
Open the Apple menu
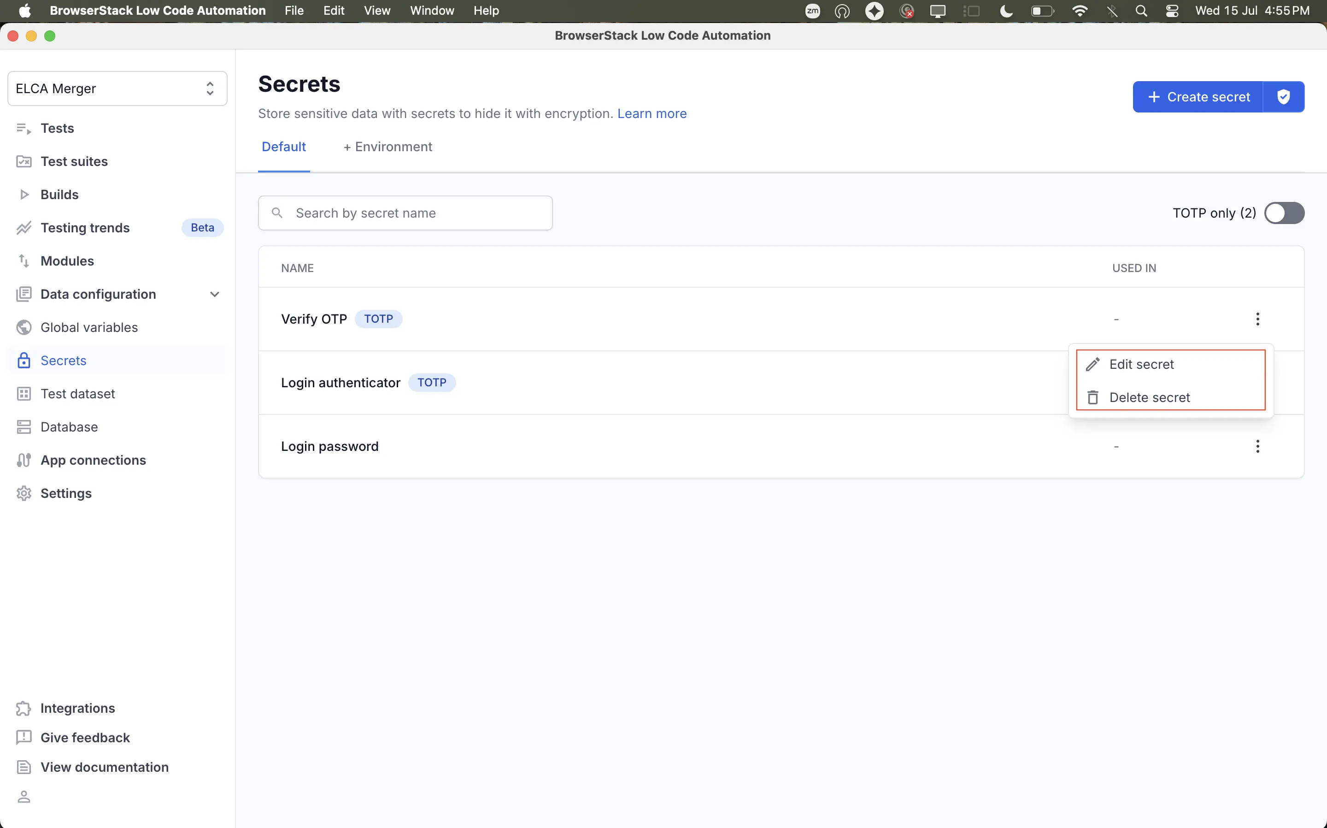point(24,11)
